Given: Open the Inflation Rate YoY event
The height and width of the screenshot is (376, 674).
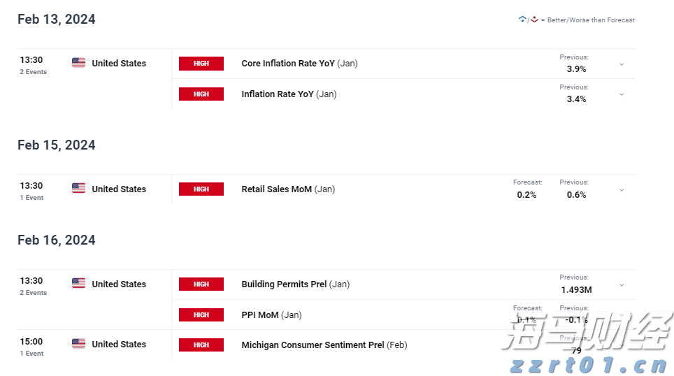Looking at the screenshot, I should 278,94.
